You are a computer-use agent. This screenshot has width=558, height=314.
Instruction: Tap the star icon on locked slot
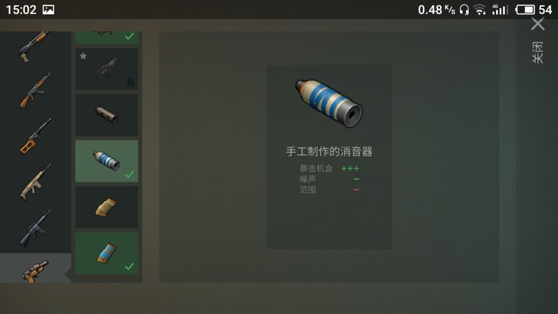(x=83, y=56)
